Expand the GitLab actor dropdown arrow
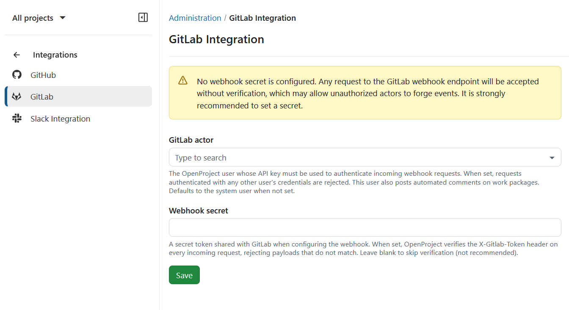 pos(552,158)
